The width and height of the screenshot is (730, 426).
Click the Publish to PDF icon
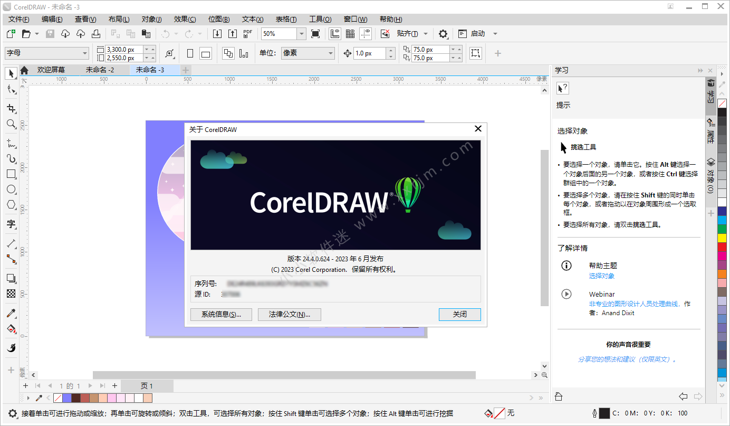pos(248,34)
